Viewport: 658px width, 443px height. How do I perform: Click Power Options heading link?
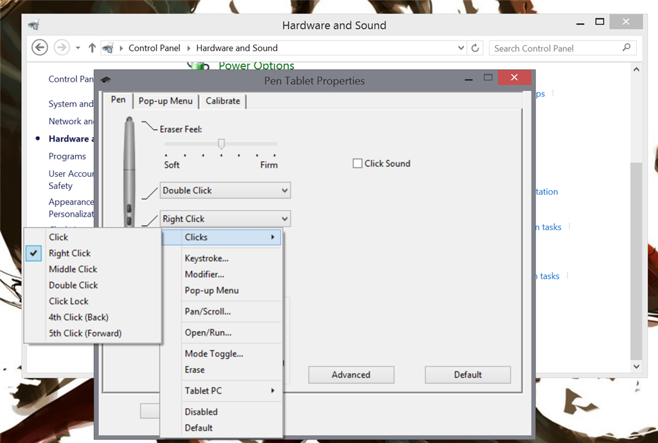tap(256, 66)
